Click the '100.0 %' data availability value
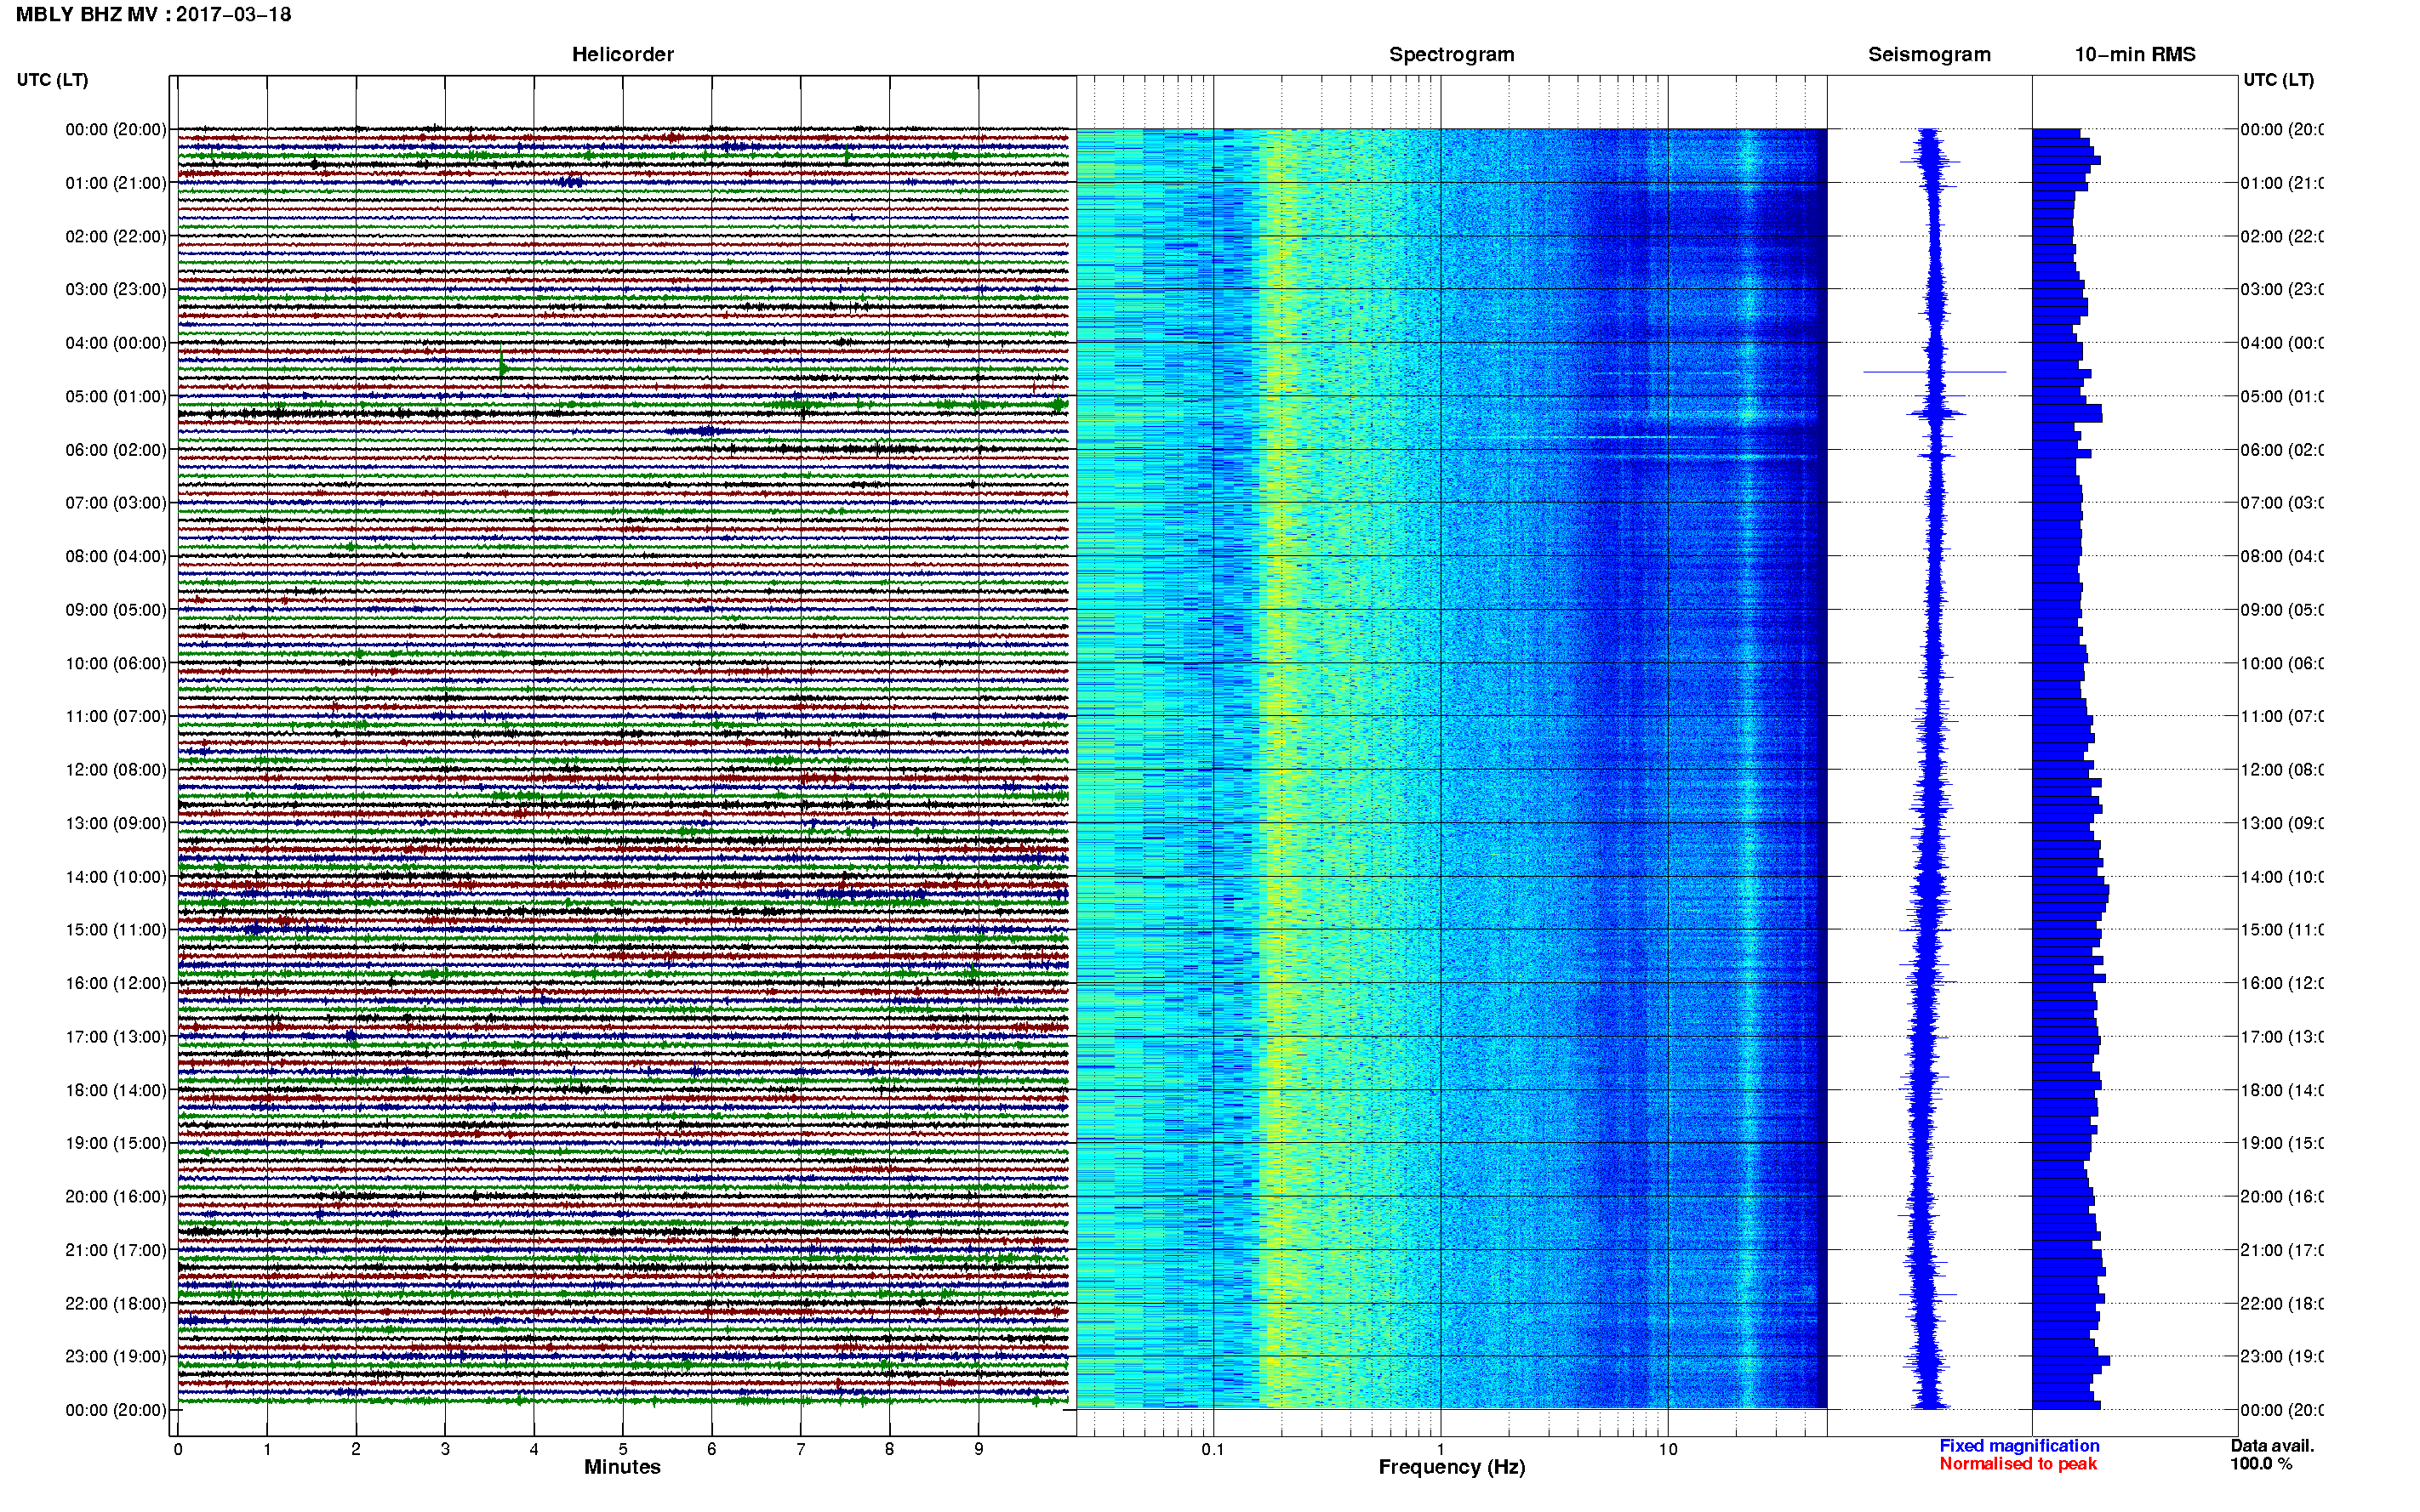 point(2261,1464)
